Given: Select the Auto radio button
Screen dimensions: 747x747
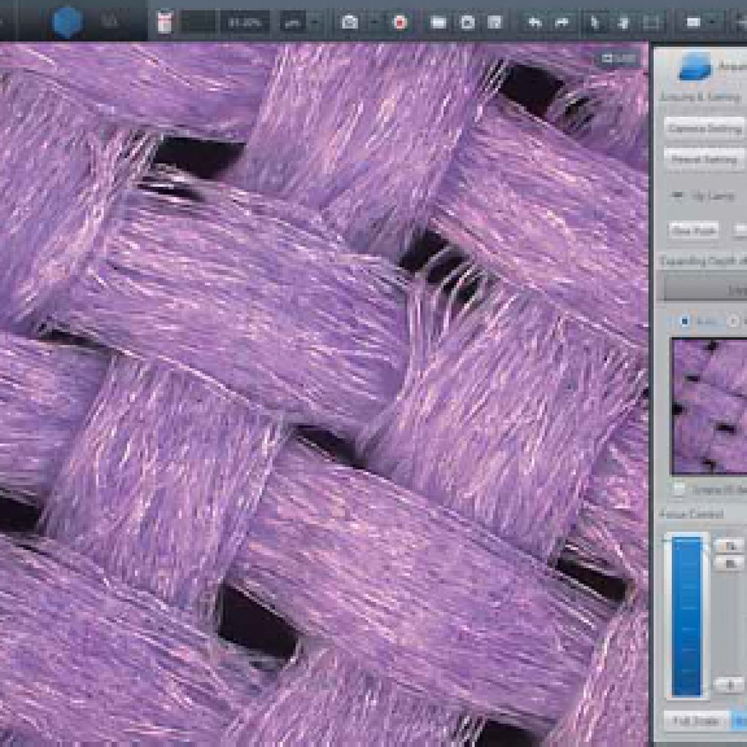Looking at the screenshot, I should pos(684,321).
